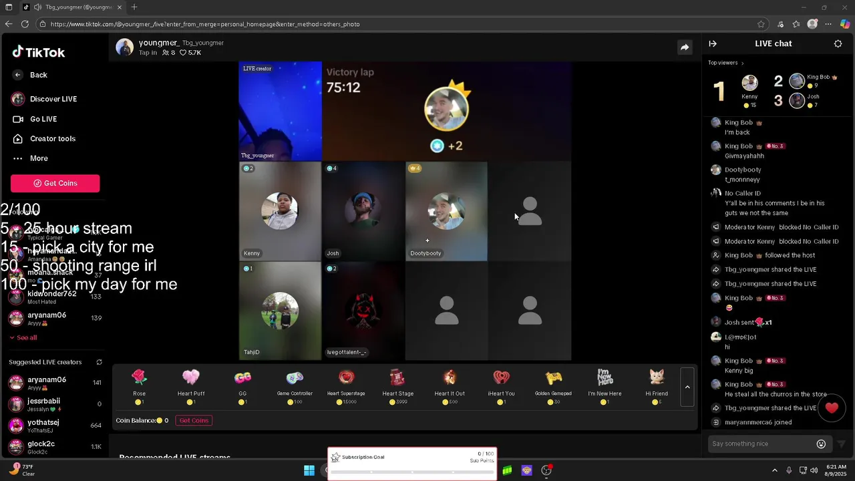Reload the browser page
This screenshot has width=855, height=481.
25,24
